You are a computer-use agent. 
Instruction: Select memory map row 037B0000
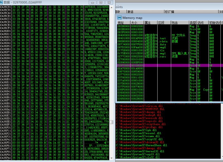pos(170,83)
